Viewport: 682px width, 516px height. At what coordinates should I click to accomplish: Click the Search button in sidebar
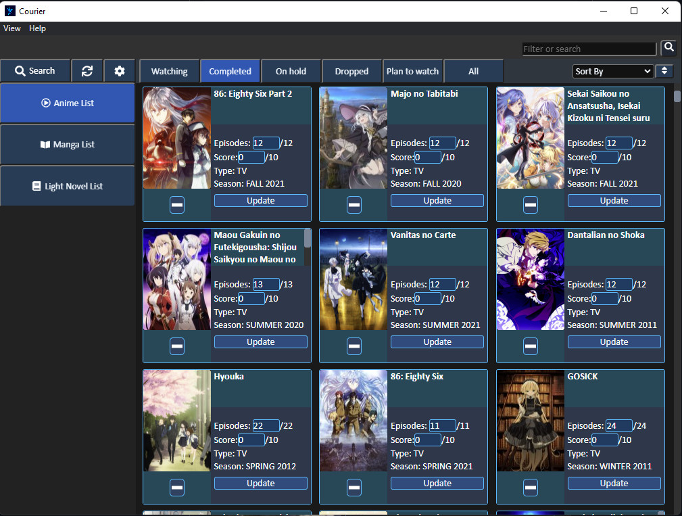click(34, 71)
